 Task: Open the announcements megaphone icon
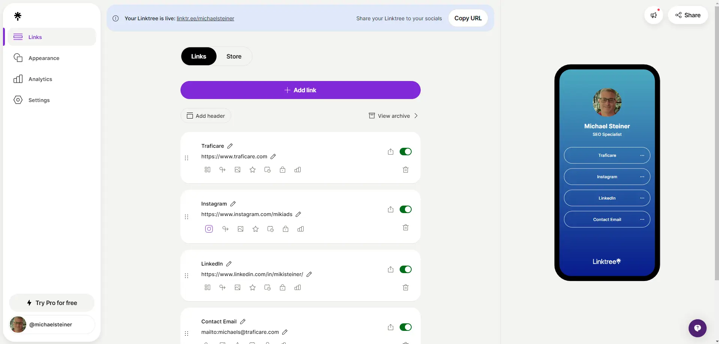654,15
